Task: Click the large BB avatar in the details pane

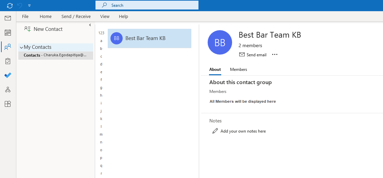Action: click(x=220, y=42)
